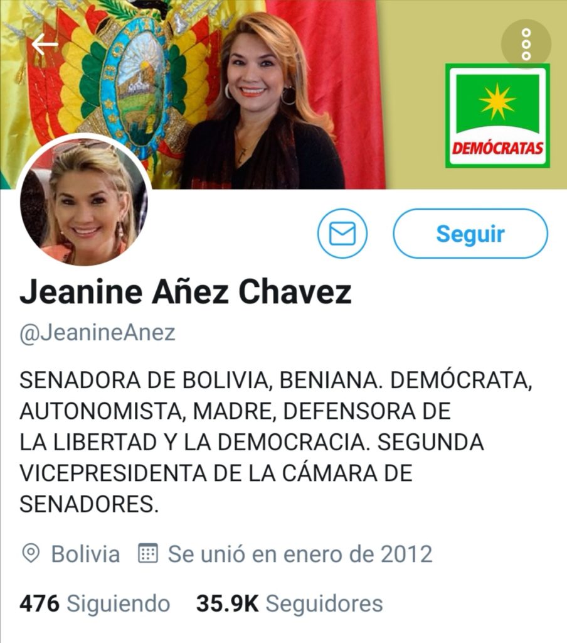Tap the Bolivia location text
The image size is (567, 643).
click(x=86, y=554)
